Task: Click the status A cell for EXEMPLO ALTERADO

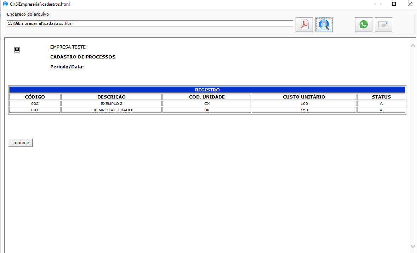Action: [381, 110]
